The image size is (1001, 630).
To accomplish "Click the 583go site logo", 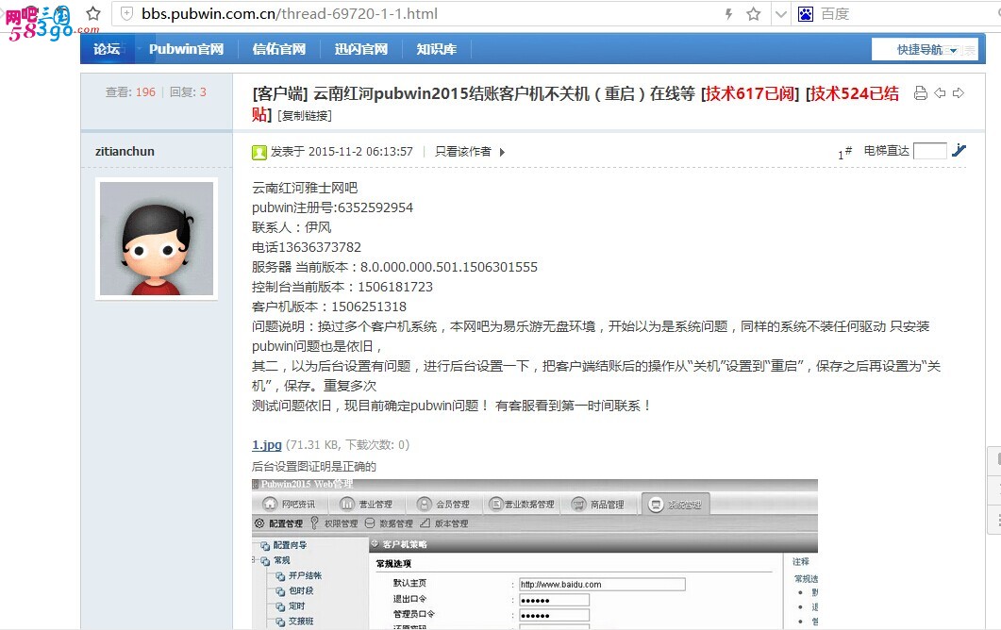I will click(x=51, y=23).
